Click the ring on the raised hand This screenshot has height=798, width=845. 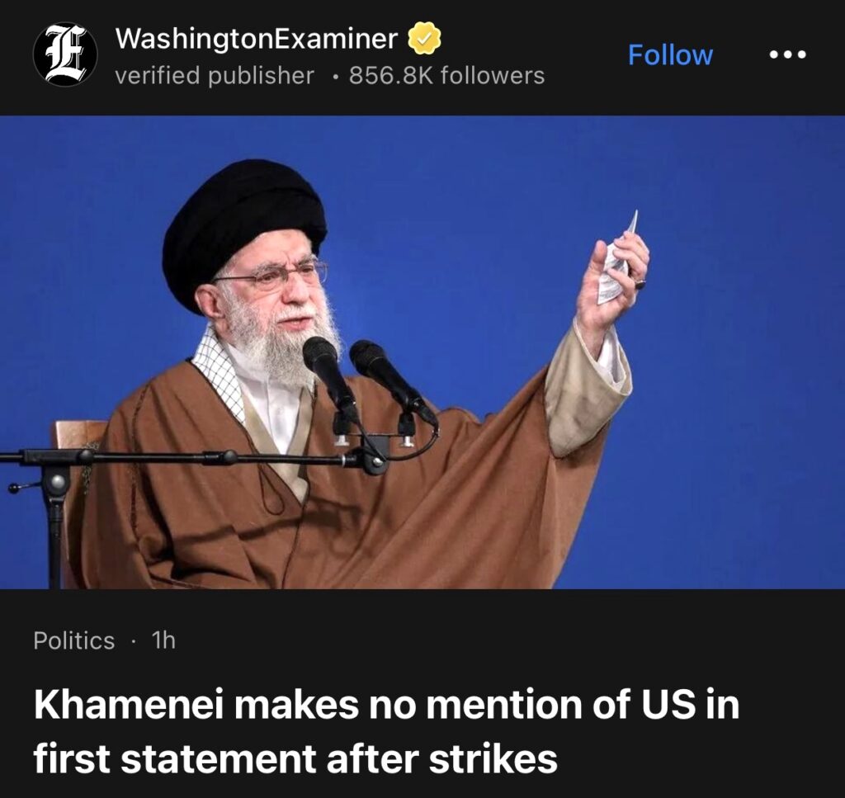pyautogui.click(x=640, y=284)
